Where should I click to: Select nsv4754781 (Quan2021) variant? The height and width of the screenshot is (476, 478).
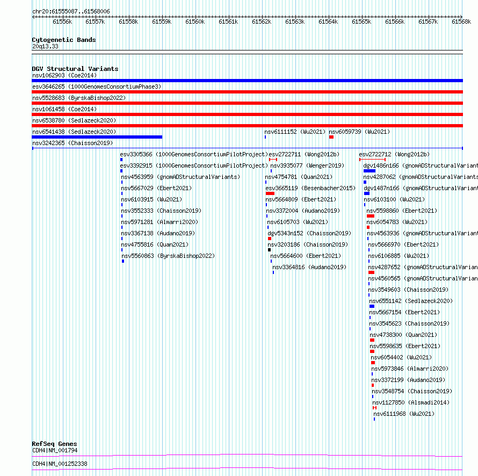(x=299, y=177)
